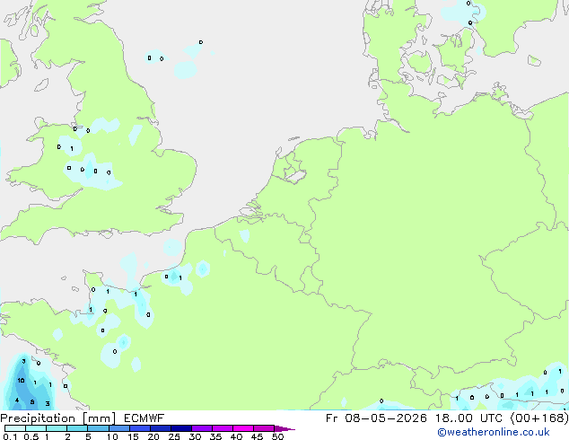Click the forecast date 08-05-2026 label
569x440 pixels.
click(386, 418)
